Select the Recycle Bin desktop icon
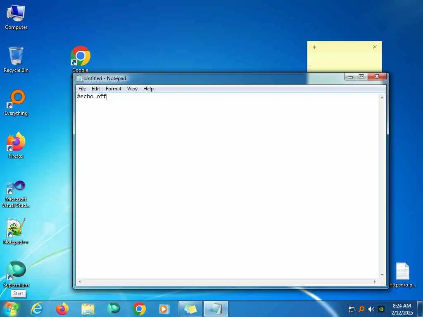The height and width of the screenshot is (317, 423). click(16, 59)
